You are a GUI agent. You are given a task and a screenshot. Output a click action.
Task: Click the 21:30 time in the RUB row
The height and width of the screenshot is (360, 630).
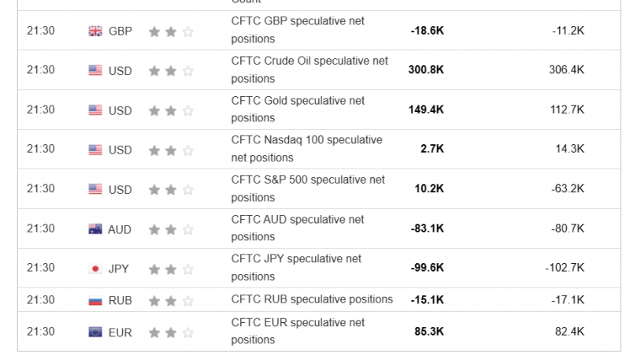[x=41, y=299]
